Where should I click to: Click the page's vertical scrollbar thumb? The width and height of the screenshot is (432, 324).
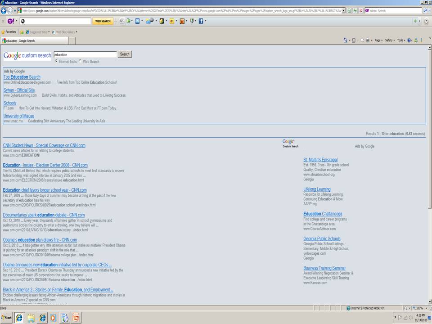pyautogui.click(x=430, y=129)
